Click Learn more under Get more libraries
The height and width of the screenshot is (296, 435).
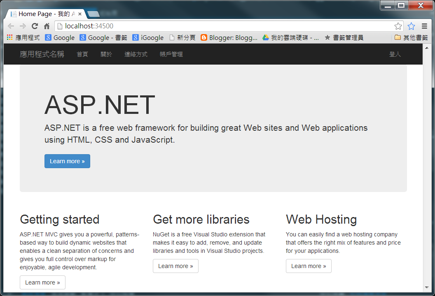pyautogui.click(x=175, y=266)
